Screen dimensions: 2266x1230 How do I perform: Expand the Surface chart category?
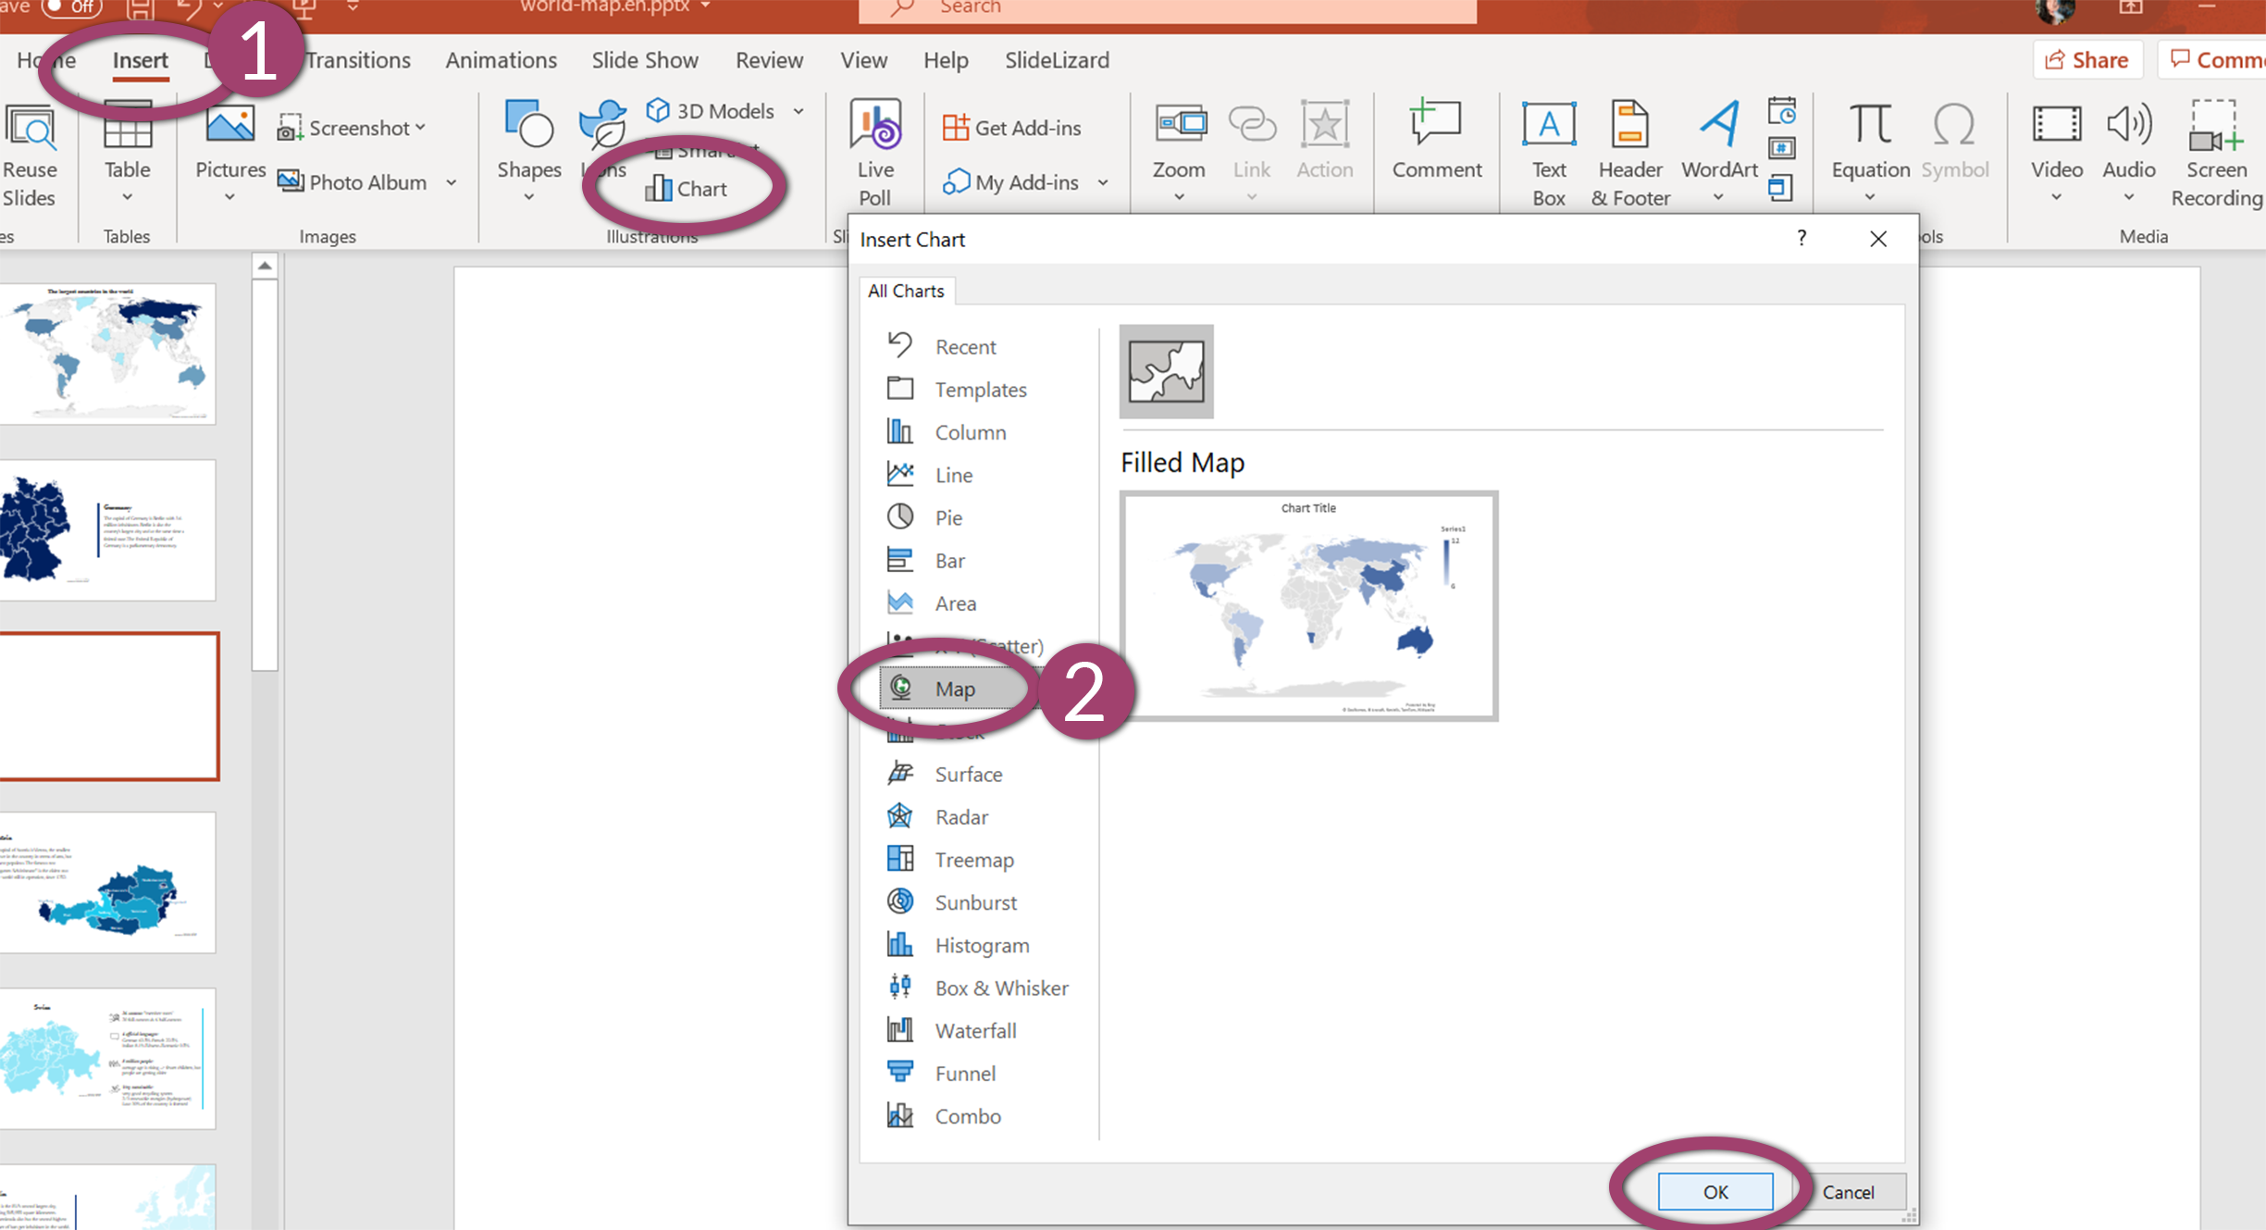tap(969, 774)
